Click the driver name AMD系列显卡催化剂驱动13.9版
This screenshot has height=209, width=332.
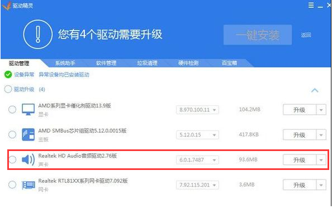[74, 105]
